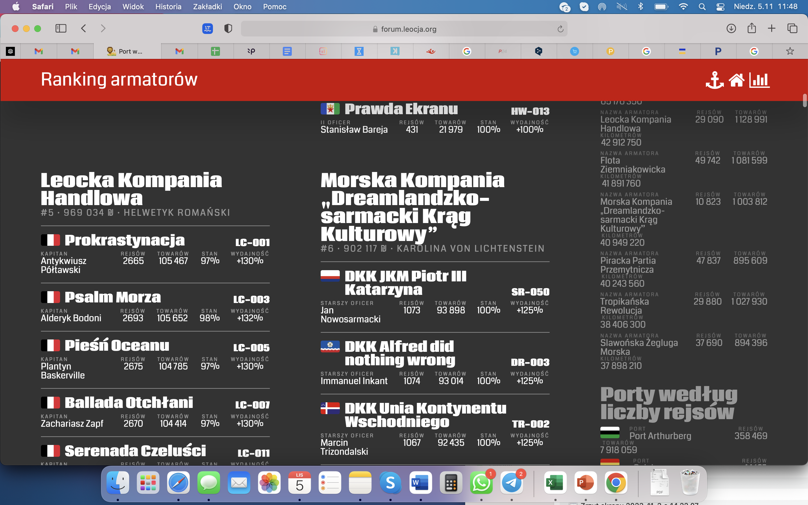The width and height of the screenshot is (808, 505).
Task: Click the privacy shield icon
Action: pyautogui.click(x=228, y=29)
